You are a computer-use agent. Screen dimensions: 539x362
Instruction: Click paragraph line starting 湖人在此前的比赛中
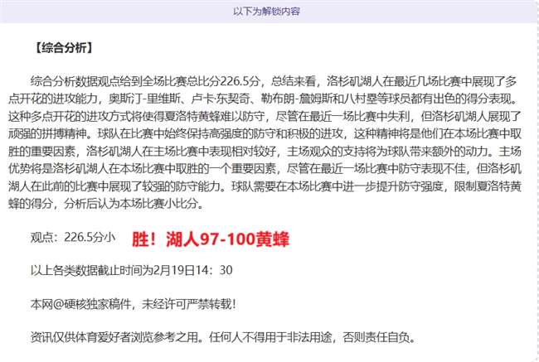coord(265,186)
